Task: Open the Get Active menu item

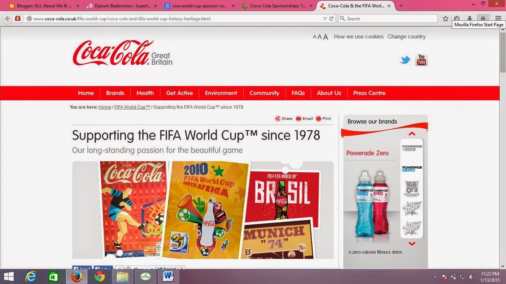Action: click(180, 93)
